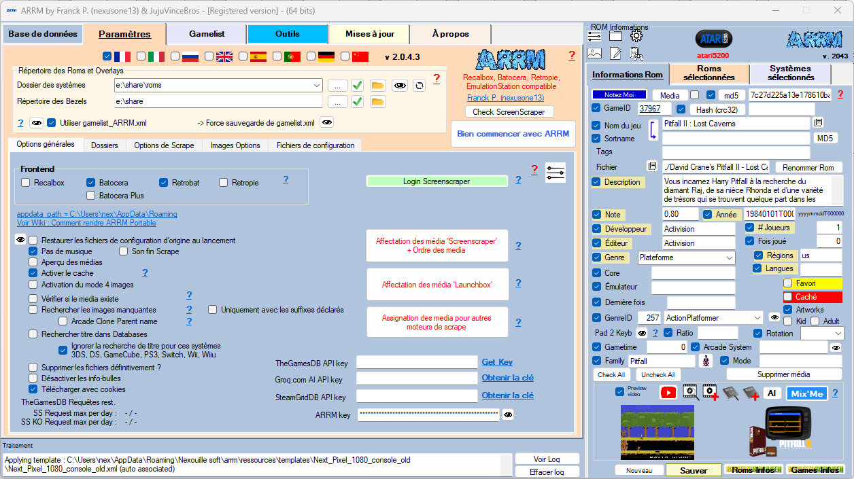Switch to Roms sélectionnées tab
The width and height of the screenshot is (854, 479).
[x=709, y=73]
